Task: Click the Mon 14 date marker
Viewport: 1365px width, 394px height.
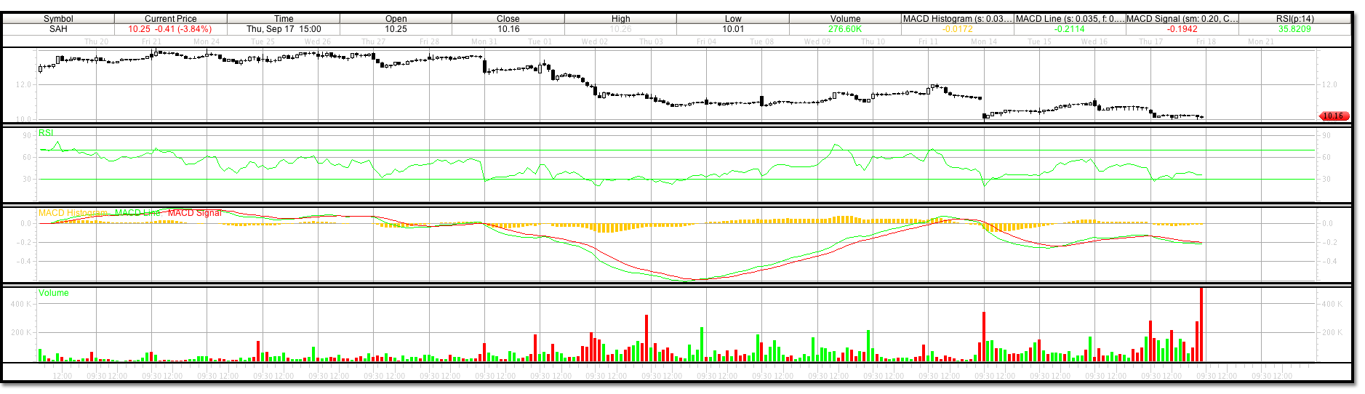Action: [x=983, y=41]
